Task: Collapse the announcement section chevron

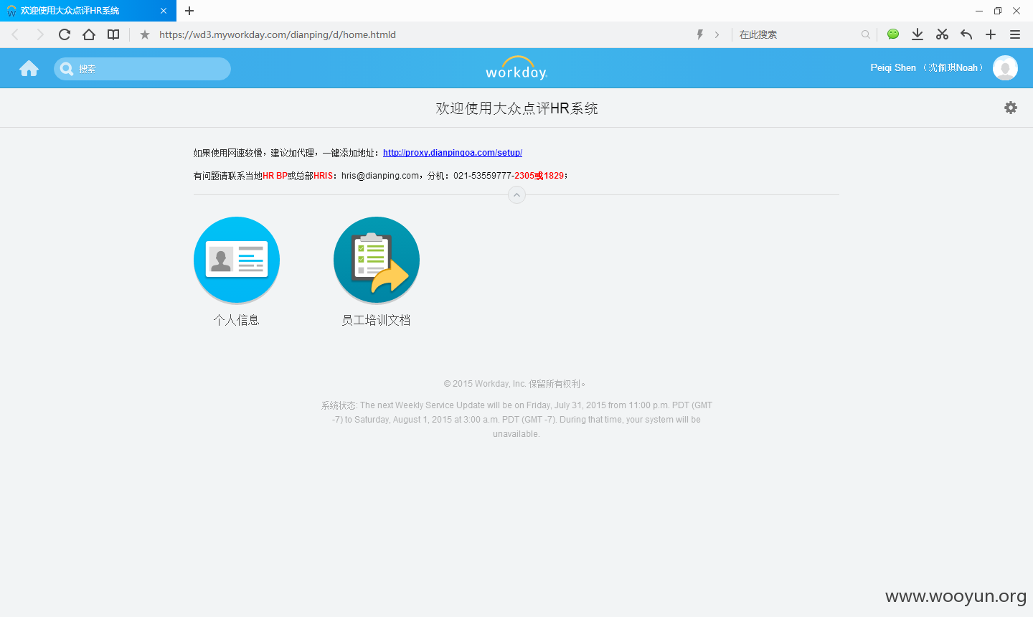Action: (516, 194)
